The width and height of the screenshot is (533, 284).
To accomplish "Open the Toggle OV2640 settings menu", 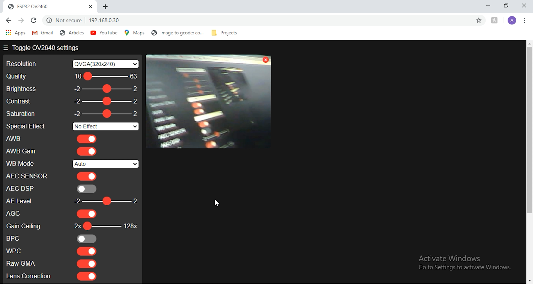I will click(x=6, y=47).
